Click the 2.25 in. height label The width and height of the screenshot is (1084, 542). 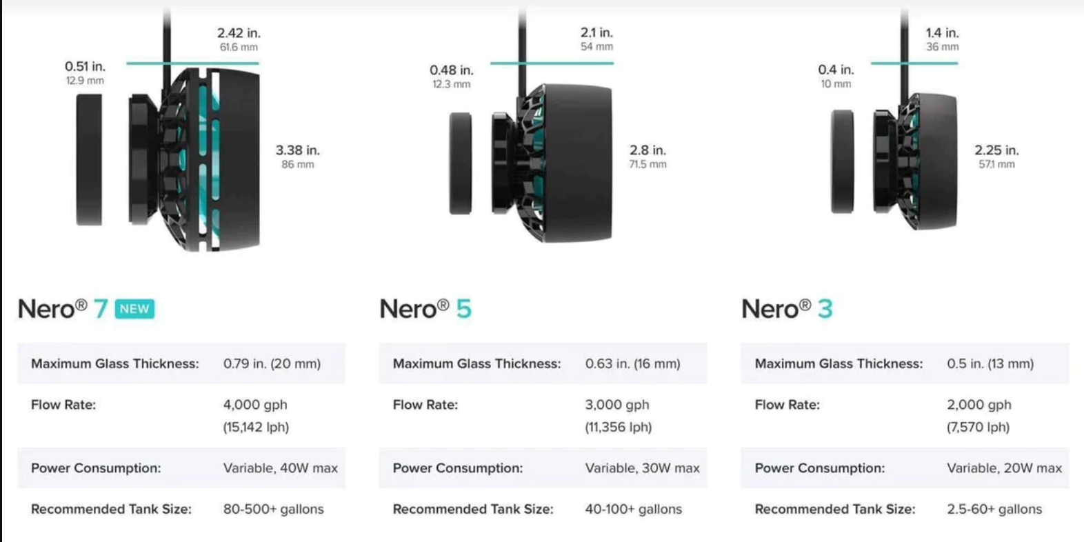click(x=996, y=150)
